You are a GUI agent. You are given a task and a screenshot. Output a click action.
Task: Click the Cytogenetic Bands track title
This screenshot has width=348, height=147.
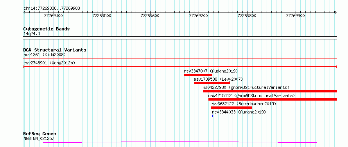point(47,29)
